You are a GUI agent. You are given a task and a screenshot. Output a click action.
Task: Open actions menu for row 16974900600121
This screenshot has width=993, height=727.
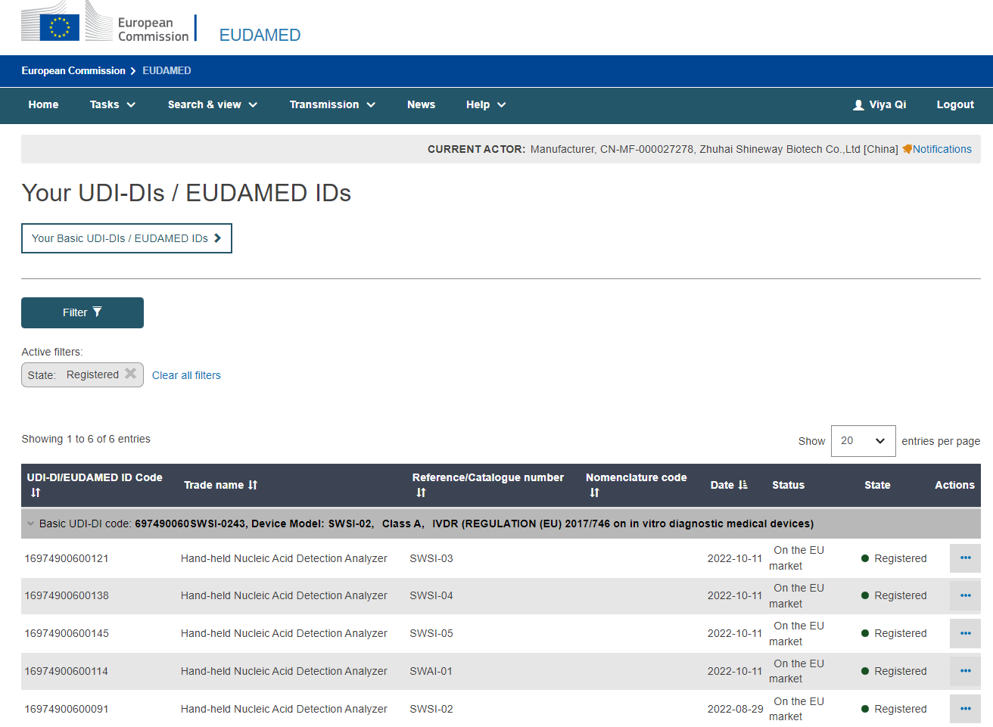tap(965, 558)
